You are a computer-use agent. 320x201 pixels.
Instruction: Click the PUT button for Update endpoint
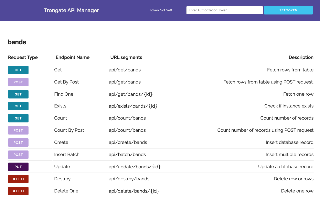point(18,167)
